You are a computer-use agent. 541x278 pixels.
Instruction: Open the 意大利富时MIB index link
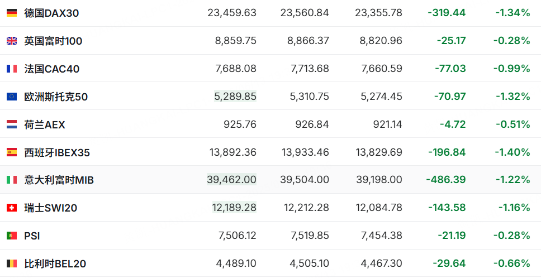point(59,180)
